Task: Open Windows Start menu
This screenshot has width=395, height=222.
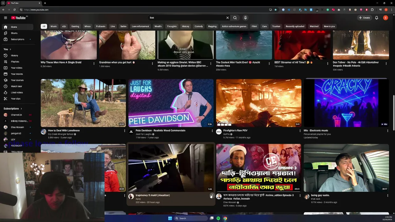Action: [x=170, y=218]
